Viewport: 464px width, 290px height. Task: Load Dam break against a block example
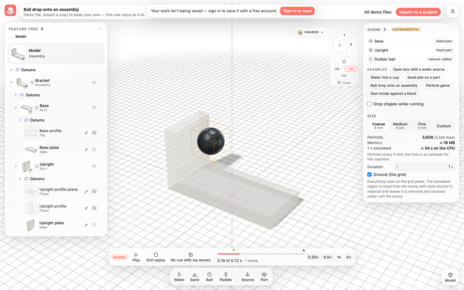tap(393, 94)
